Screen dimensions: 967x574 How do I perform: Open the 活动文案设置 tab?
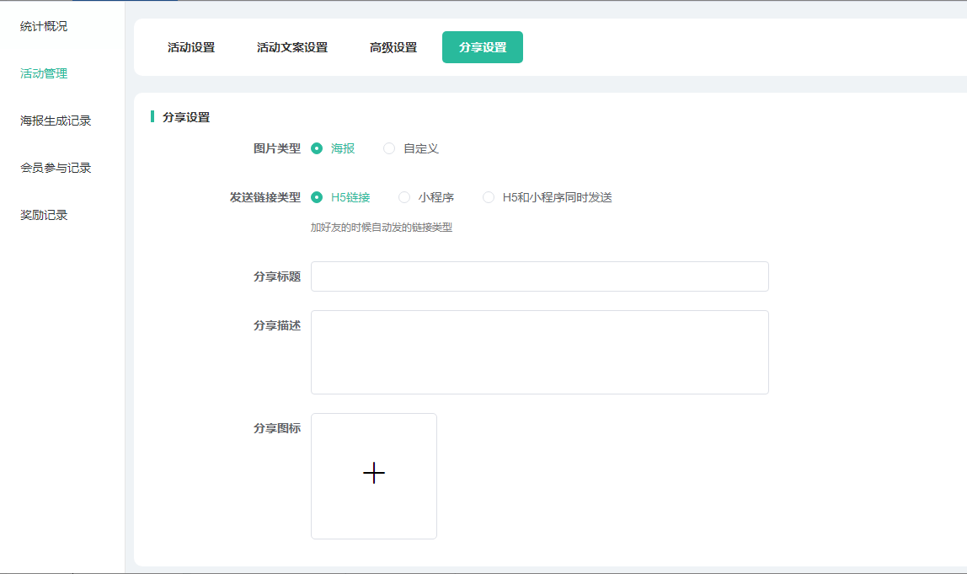coord(292,47)
